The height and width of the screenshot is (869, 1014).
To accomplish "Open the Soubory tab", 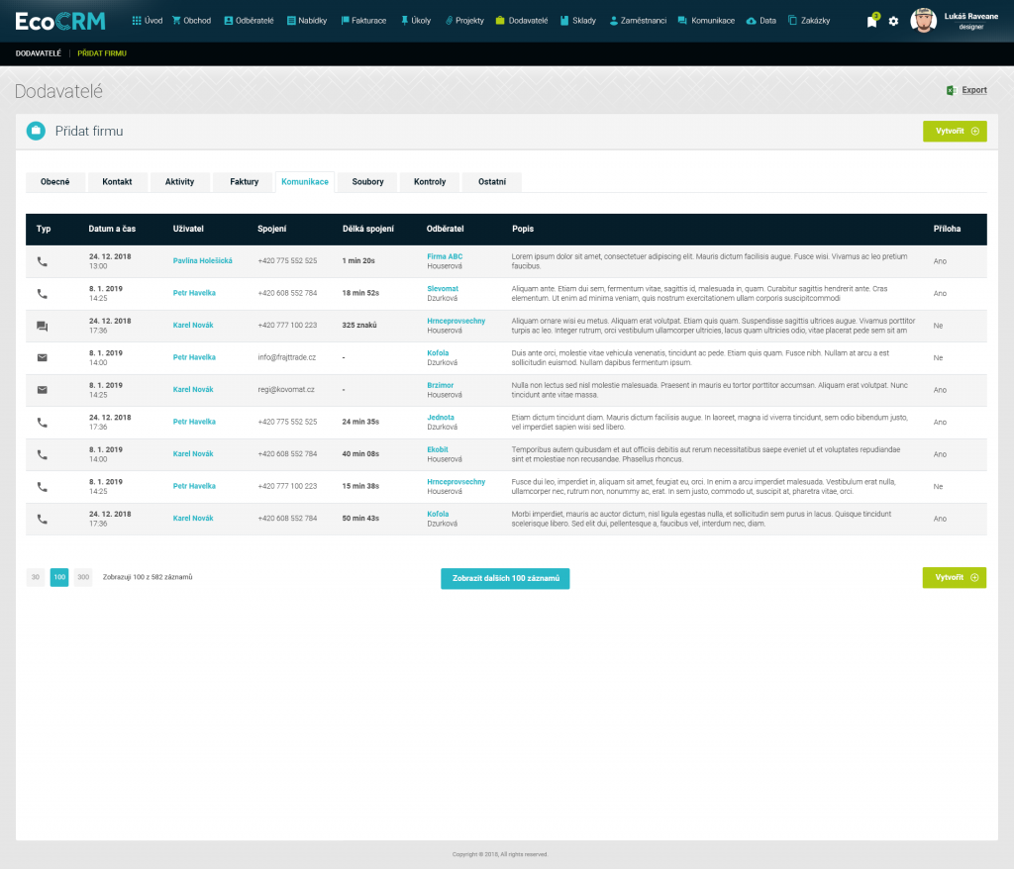I will pos(367,182).
